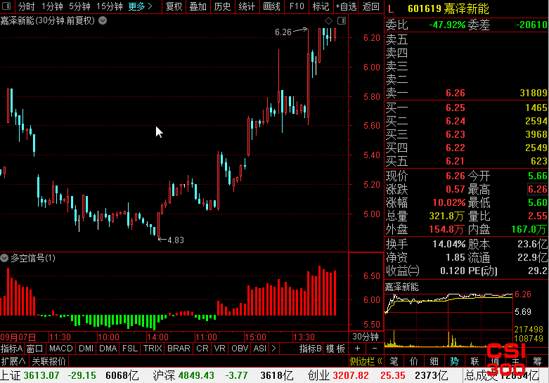Click the 买一 price 6.25 row
The width and height of the screenshot is (549, 383).
[x=467, y=108]
